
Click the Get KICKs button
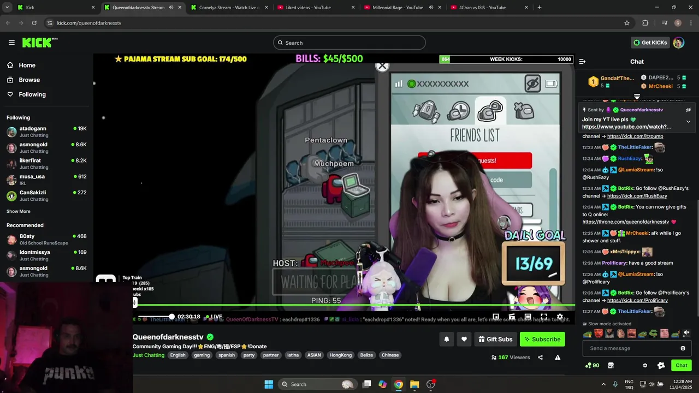pos(650,43)
